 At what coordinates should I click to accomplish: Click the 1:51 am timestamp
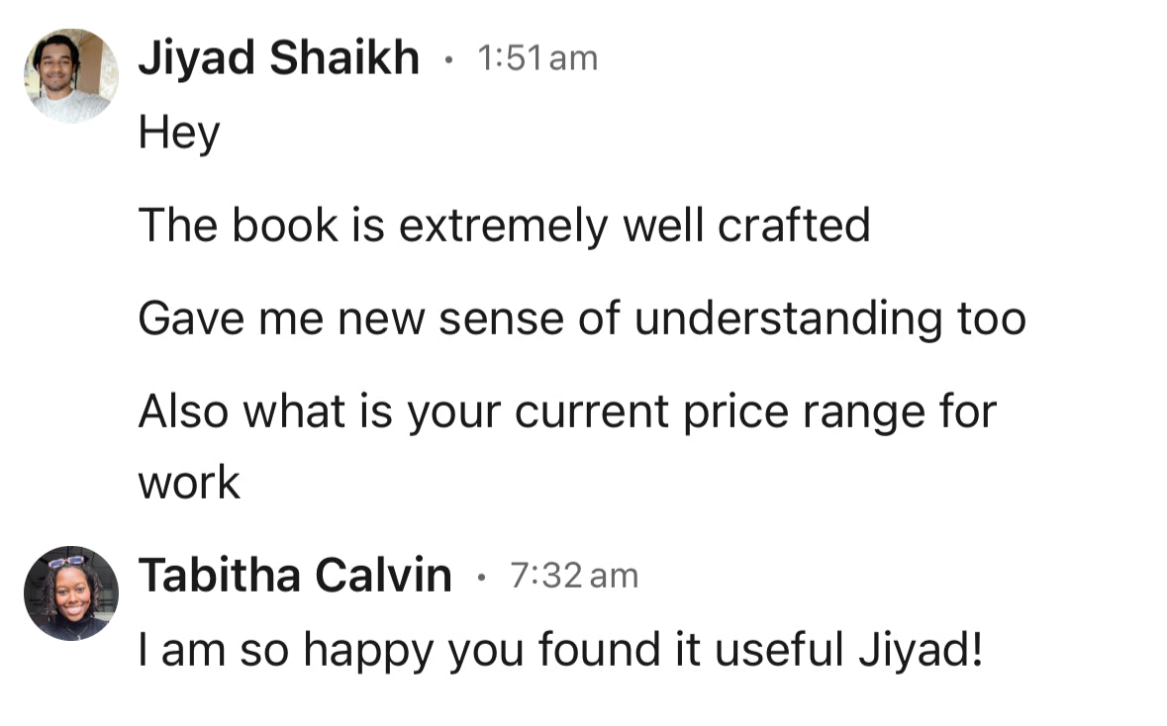pyautogui.click(x=536, y=59)
